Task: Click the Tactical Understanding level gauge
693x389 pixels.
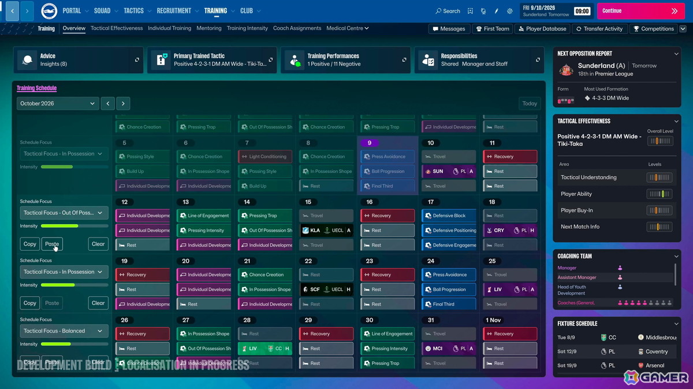Action: [x=660, y=177]
